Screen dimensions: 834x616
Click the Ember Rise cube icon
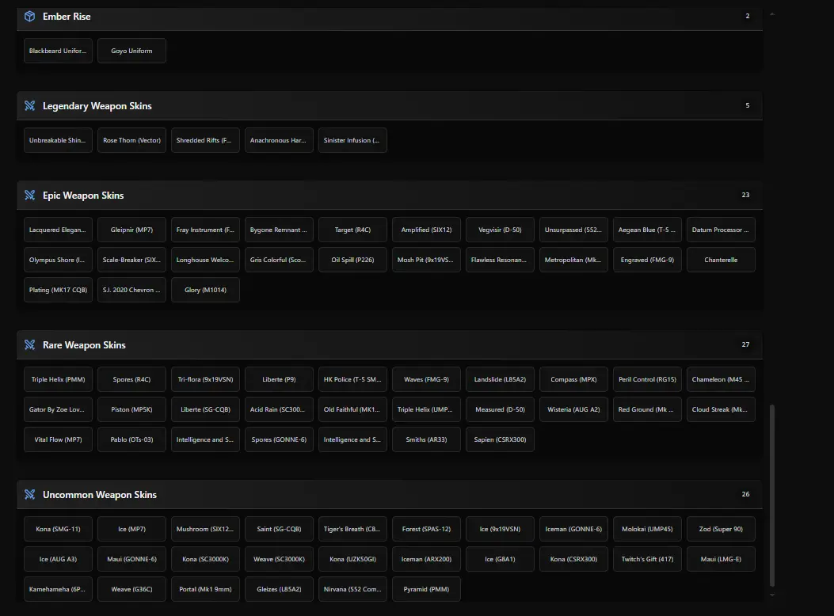(x=29, y=17)
